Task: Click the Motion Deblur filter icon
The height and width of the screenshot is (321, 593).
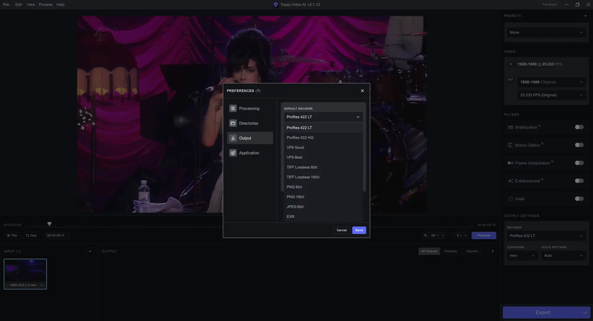Action: pyautogui.click(x=511, y=145)
